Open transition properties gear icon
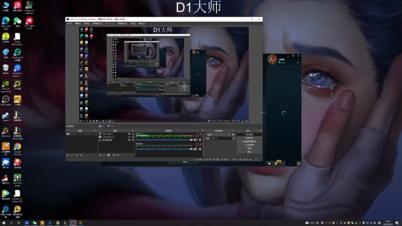This screenshot has width=402, height=226. (233, 135)
